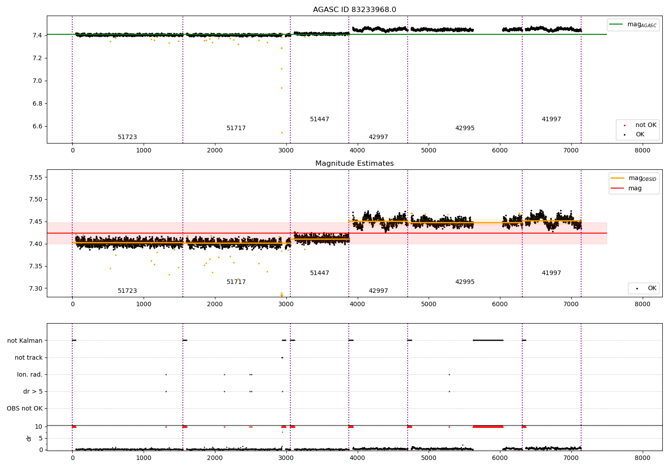Click the 'not track' row label
This screenshot has width=669, height=468.
click(x=29, y=357)
